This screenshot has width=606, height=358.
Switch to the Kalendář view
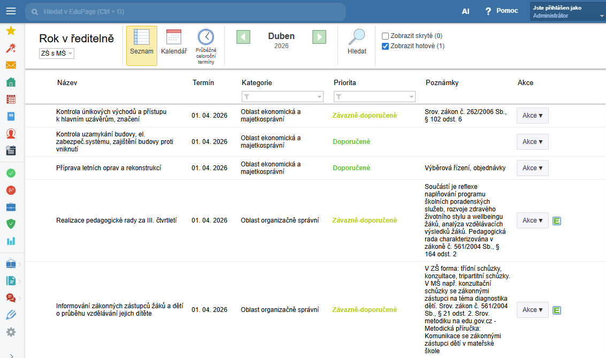pos(174,42)
